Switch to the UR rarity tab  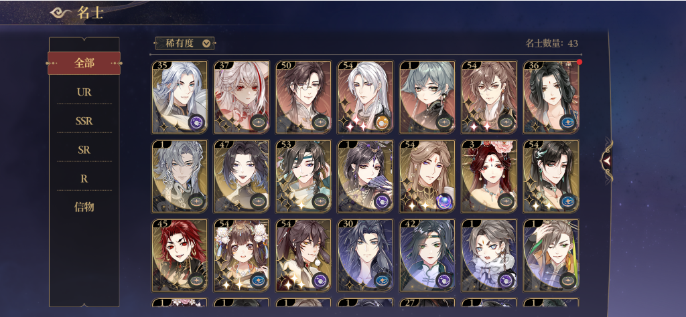[x=84, y=92]
